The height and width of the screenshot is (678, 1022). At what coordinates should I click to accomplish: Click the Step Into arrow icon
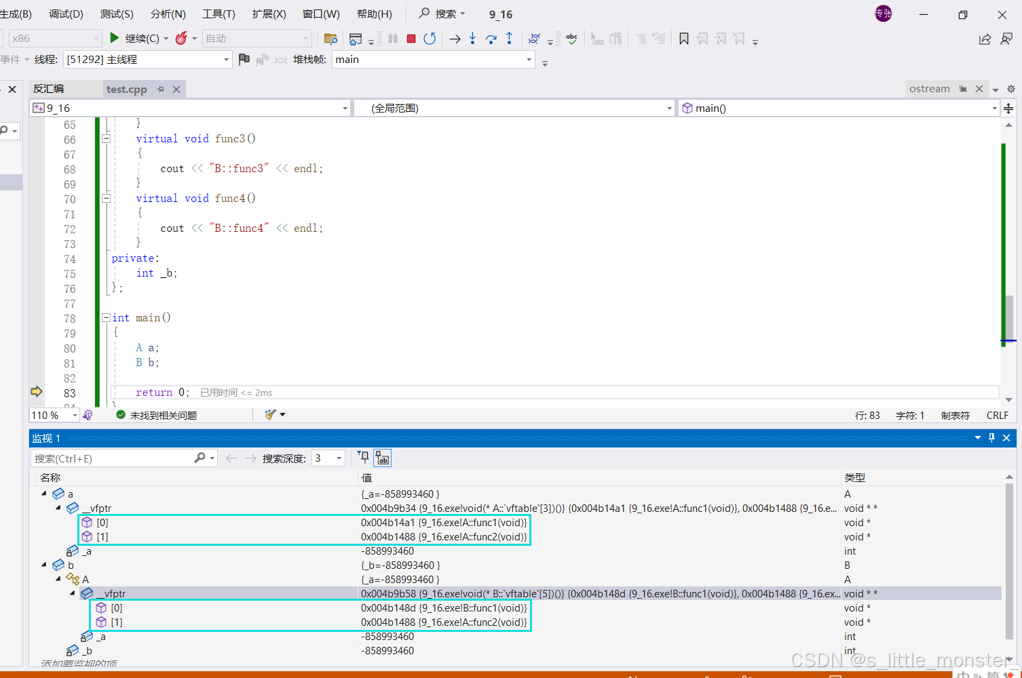[472, 39]
